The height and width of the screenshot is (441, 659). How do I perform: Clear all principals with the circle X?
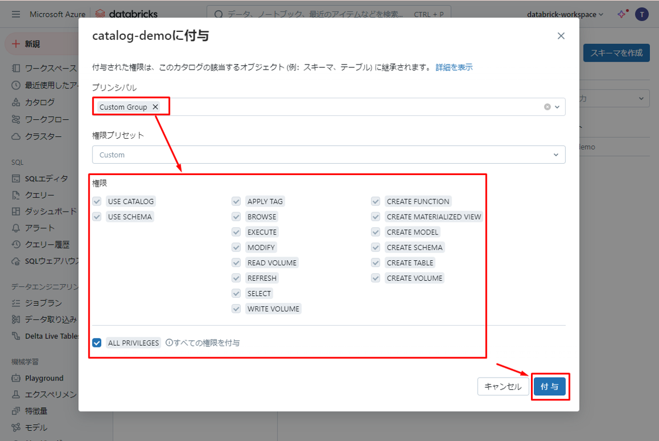tap(547, 107)
